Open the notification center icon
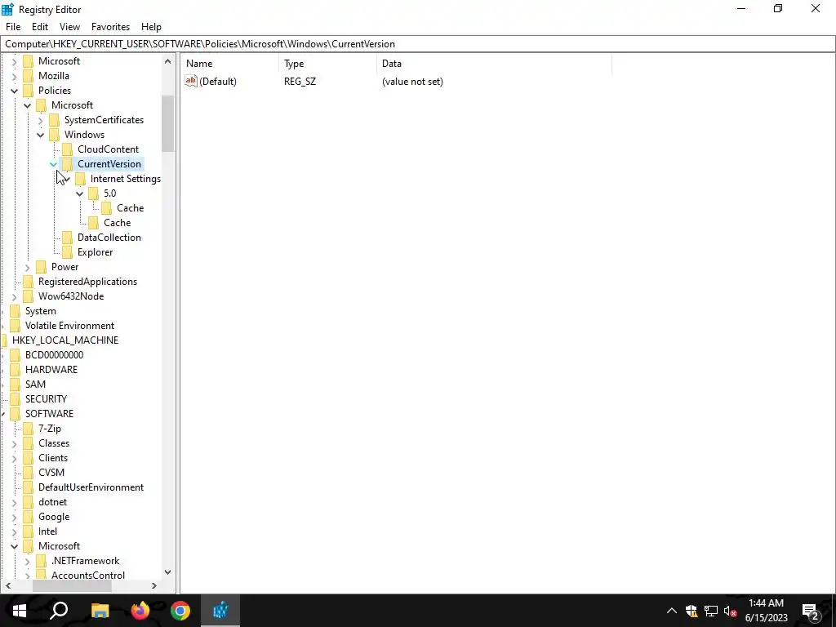This screenshot has height=627, width=836. pyautogui.click(x=811, y=611)
